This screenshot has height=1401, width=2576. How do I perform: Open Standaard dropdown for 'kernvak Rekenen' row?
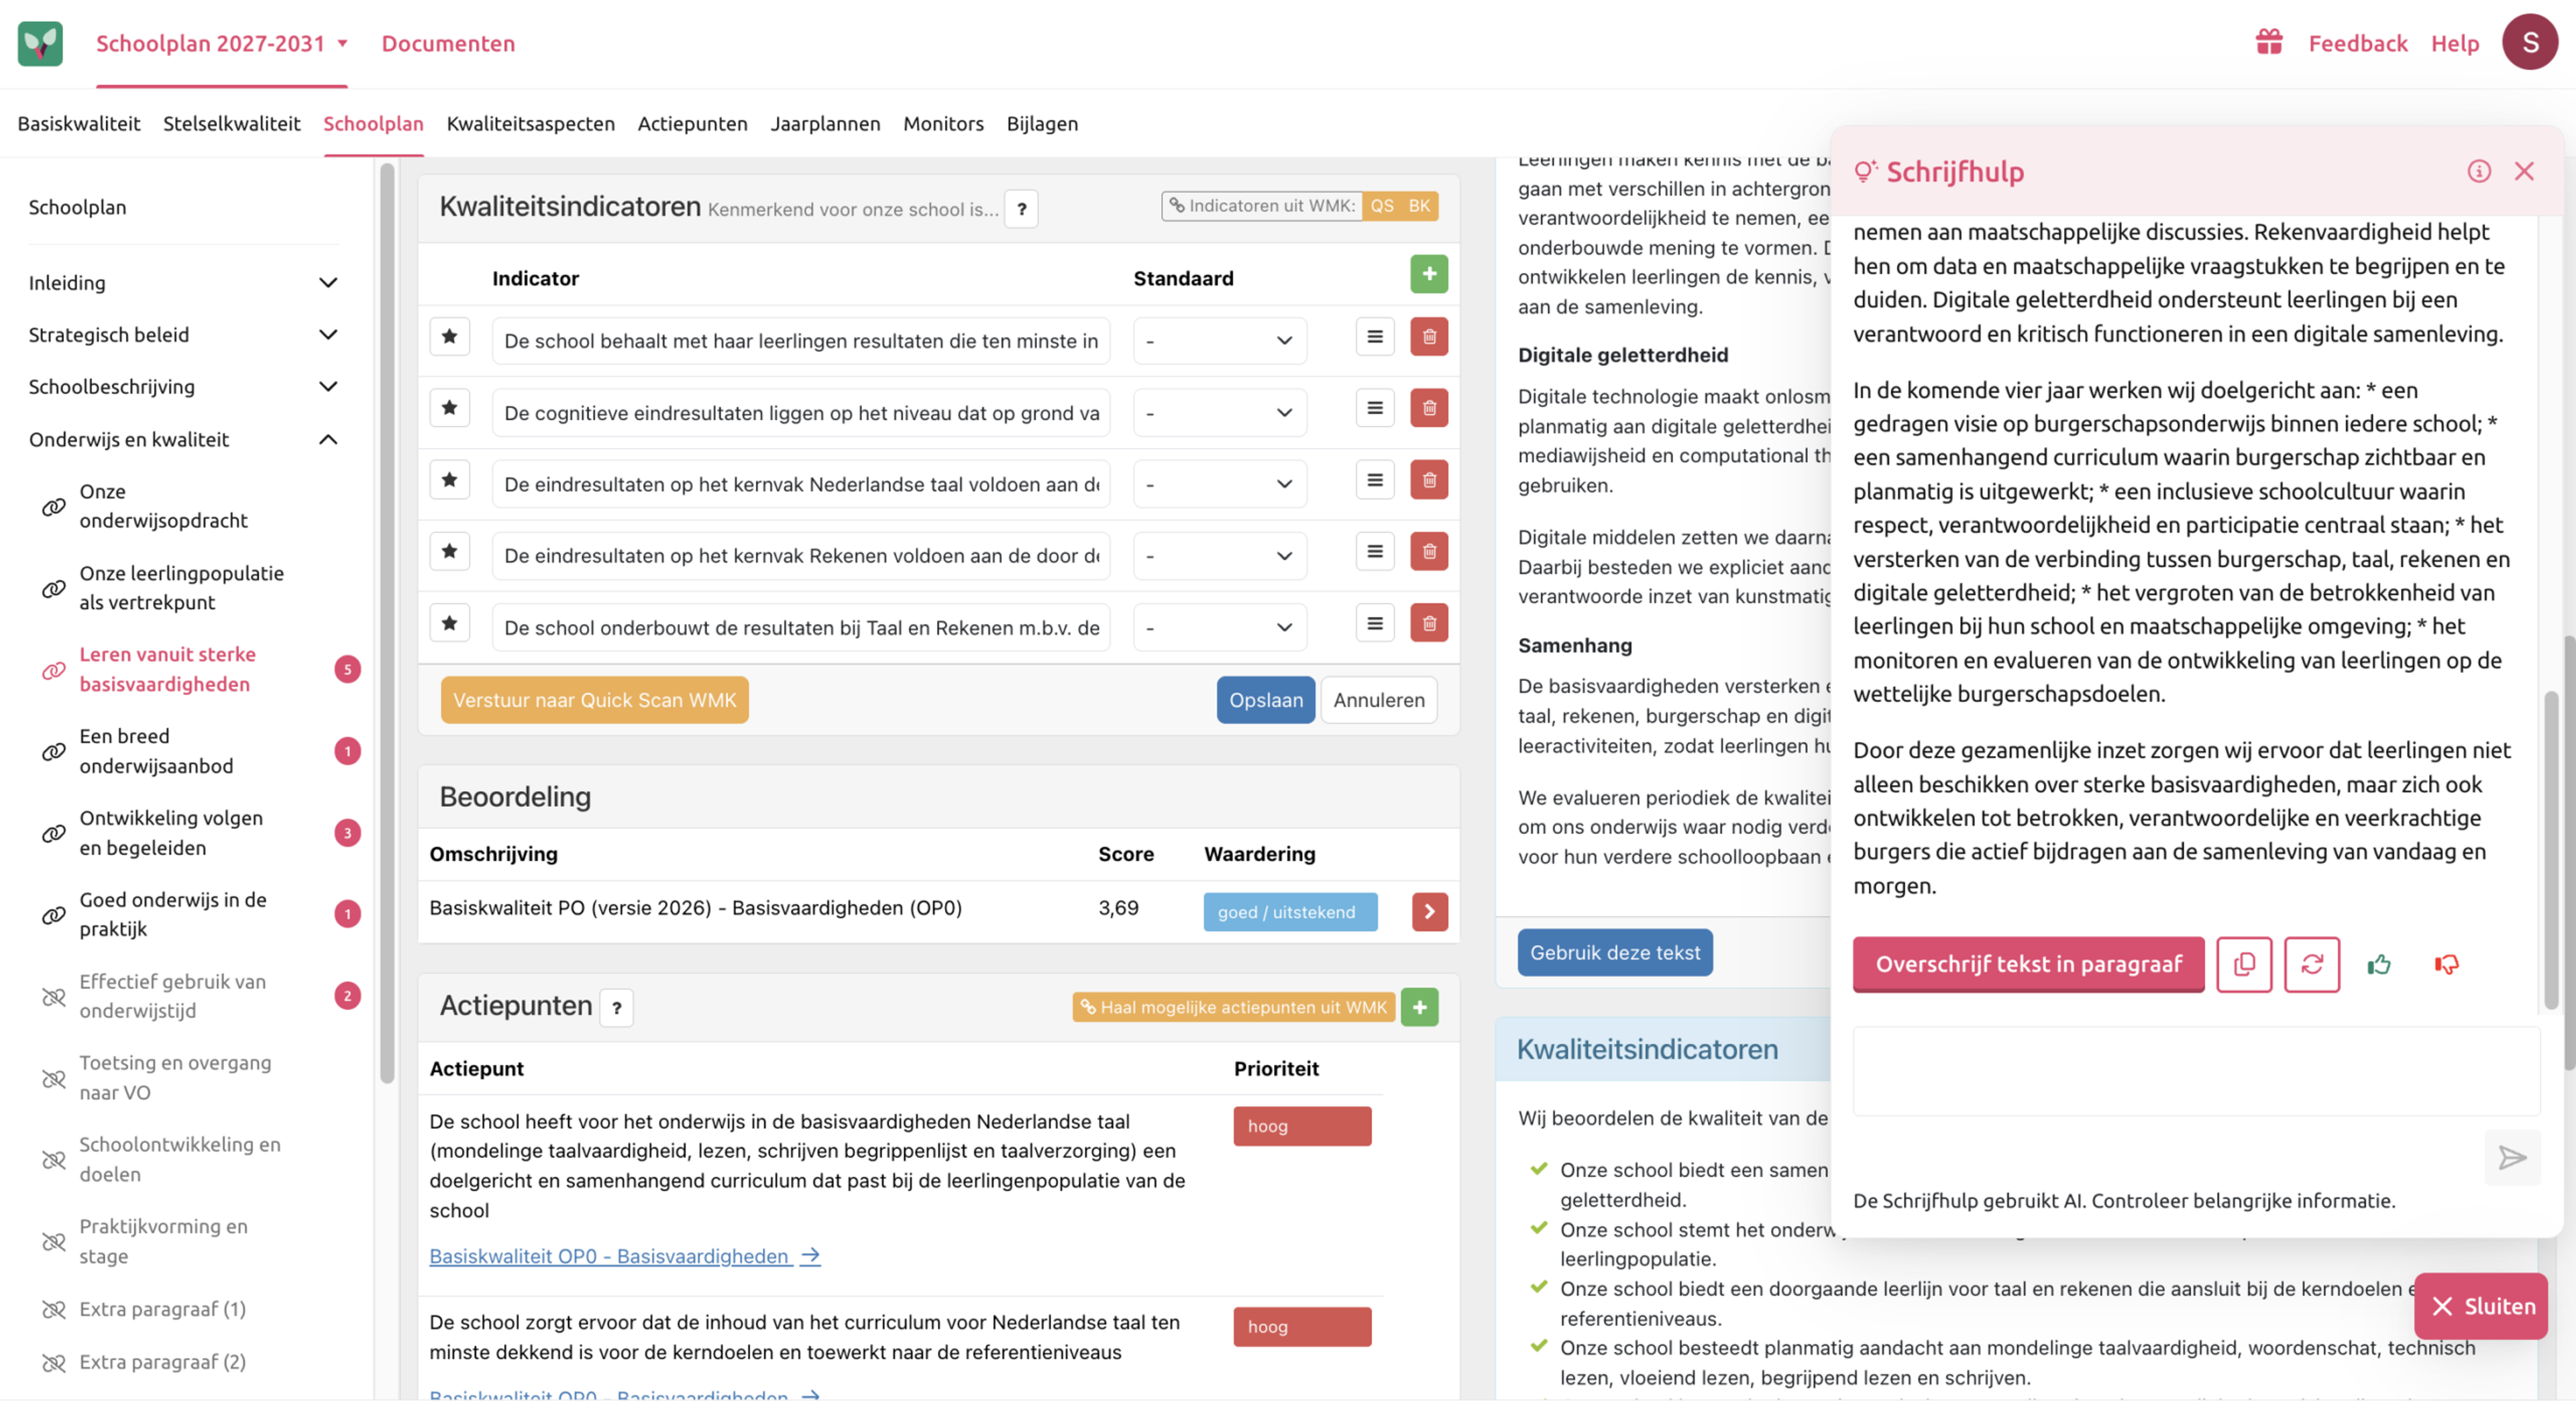click(1220, 556)
